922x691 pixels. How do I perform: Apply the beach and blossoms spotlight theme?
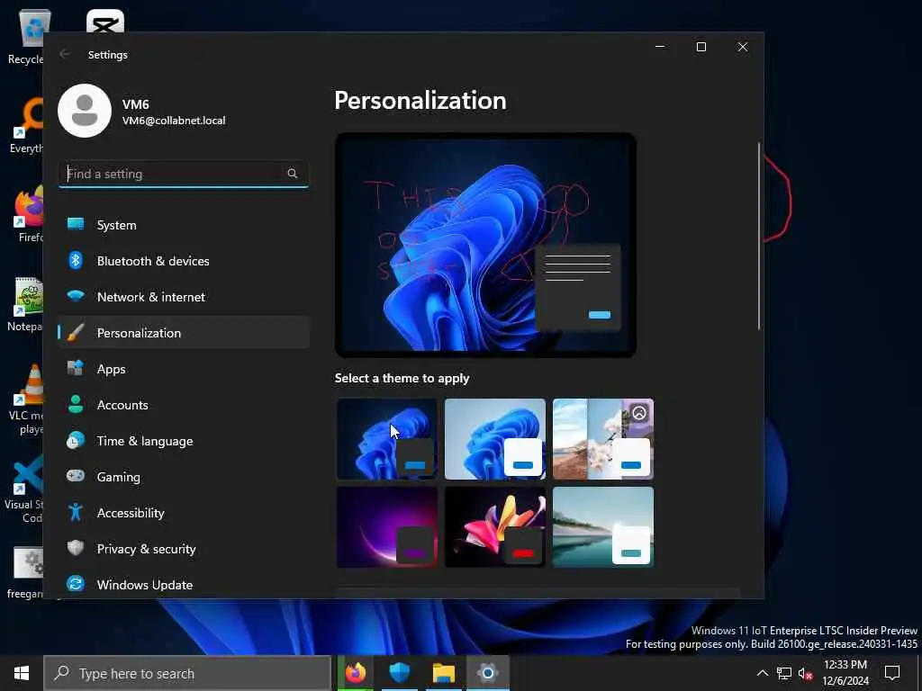603,439
